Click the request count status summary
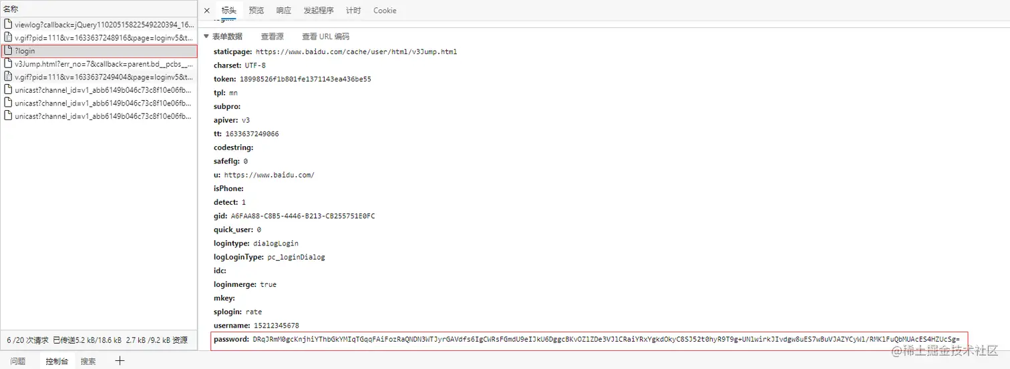 [97, 340]
